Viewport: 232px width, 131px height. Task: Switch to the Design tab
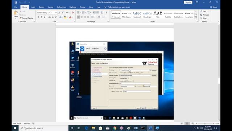coord(42,7)
